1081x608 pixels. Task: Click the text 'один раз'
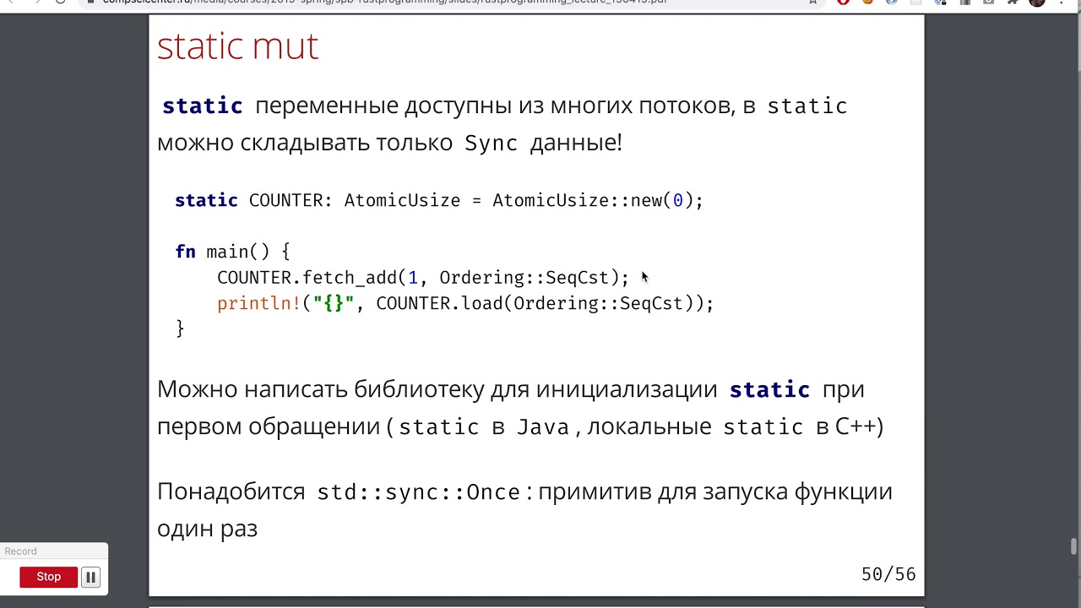coord(207,529)
